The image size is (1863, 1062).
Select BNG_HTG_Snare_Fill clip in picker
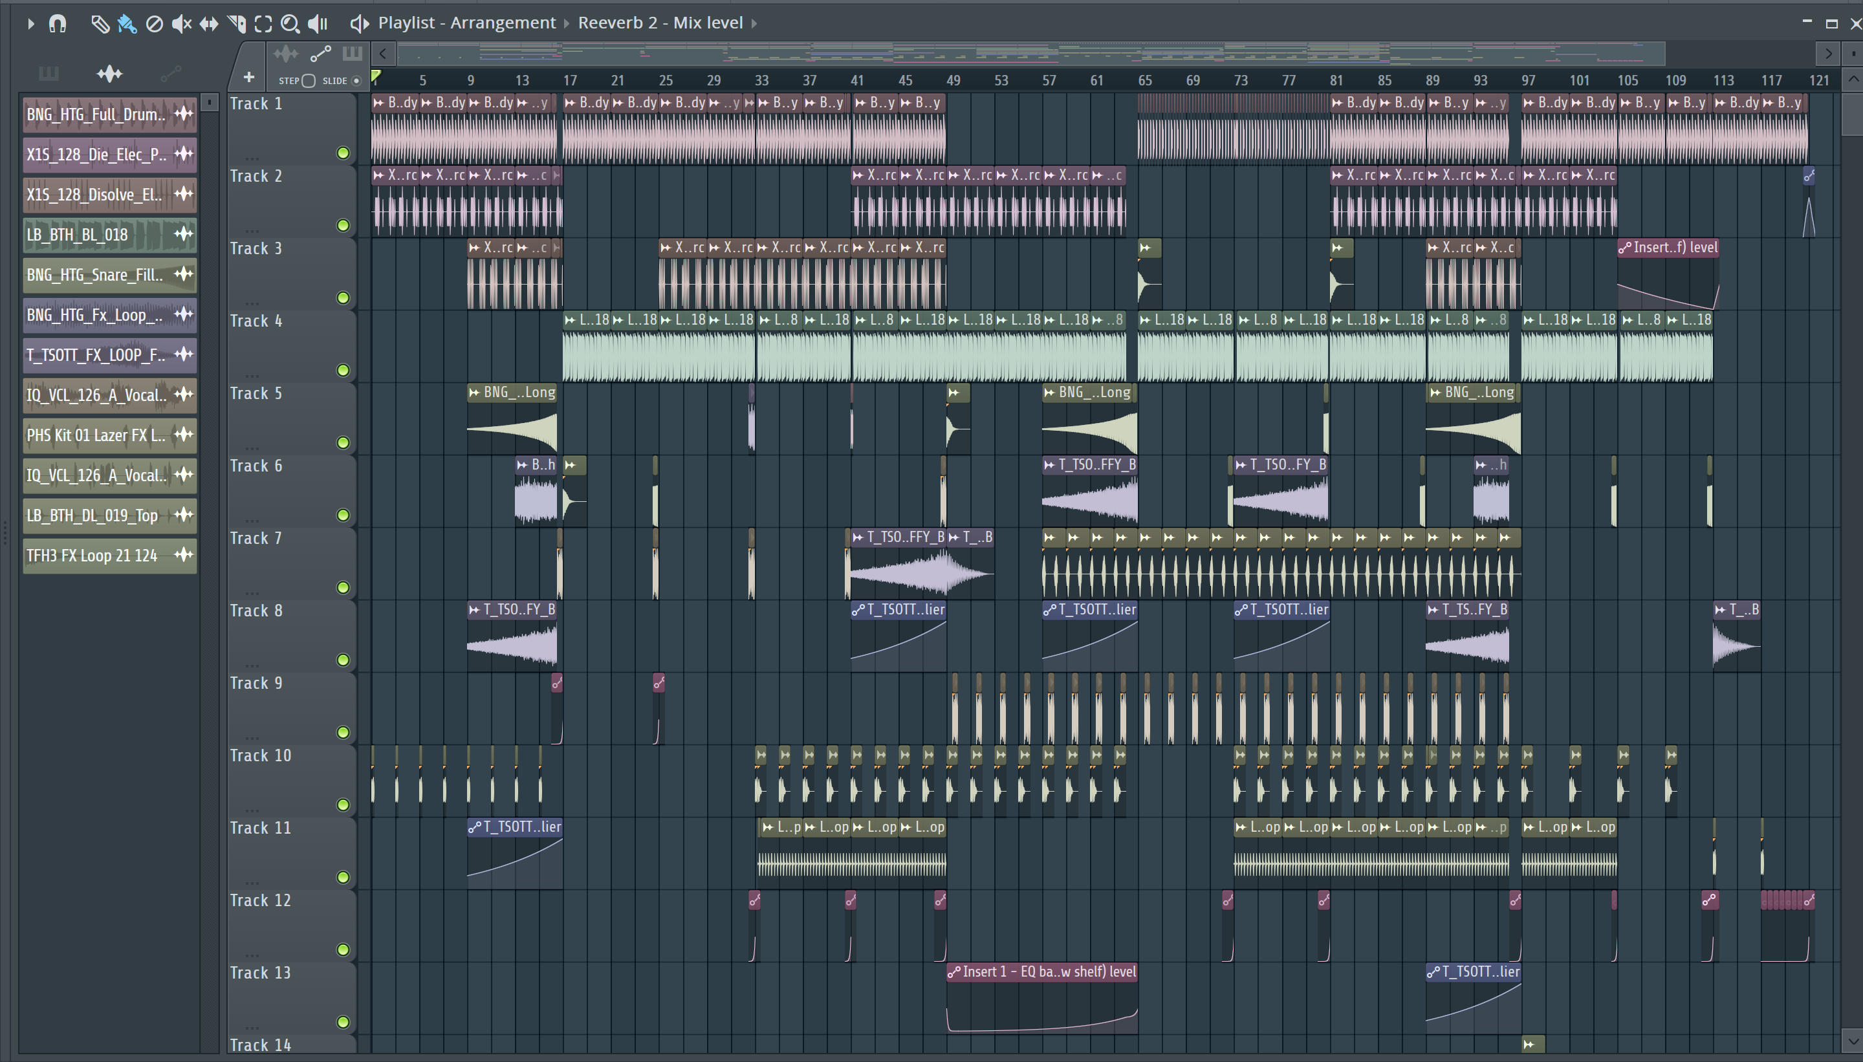[x=109, y=274]
